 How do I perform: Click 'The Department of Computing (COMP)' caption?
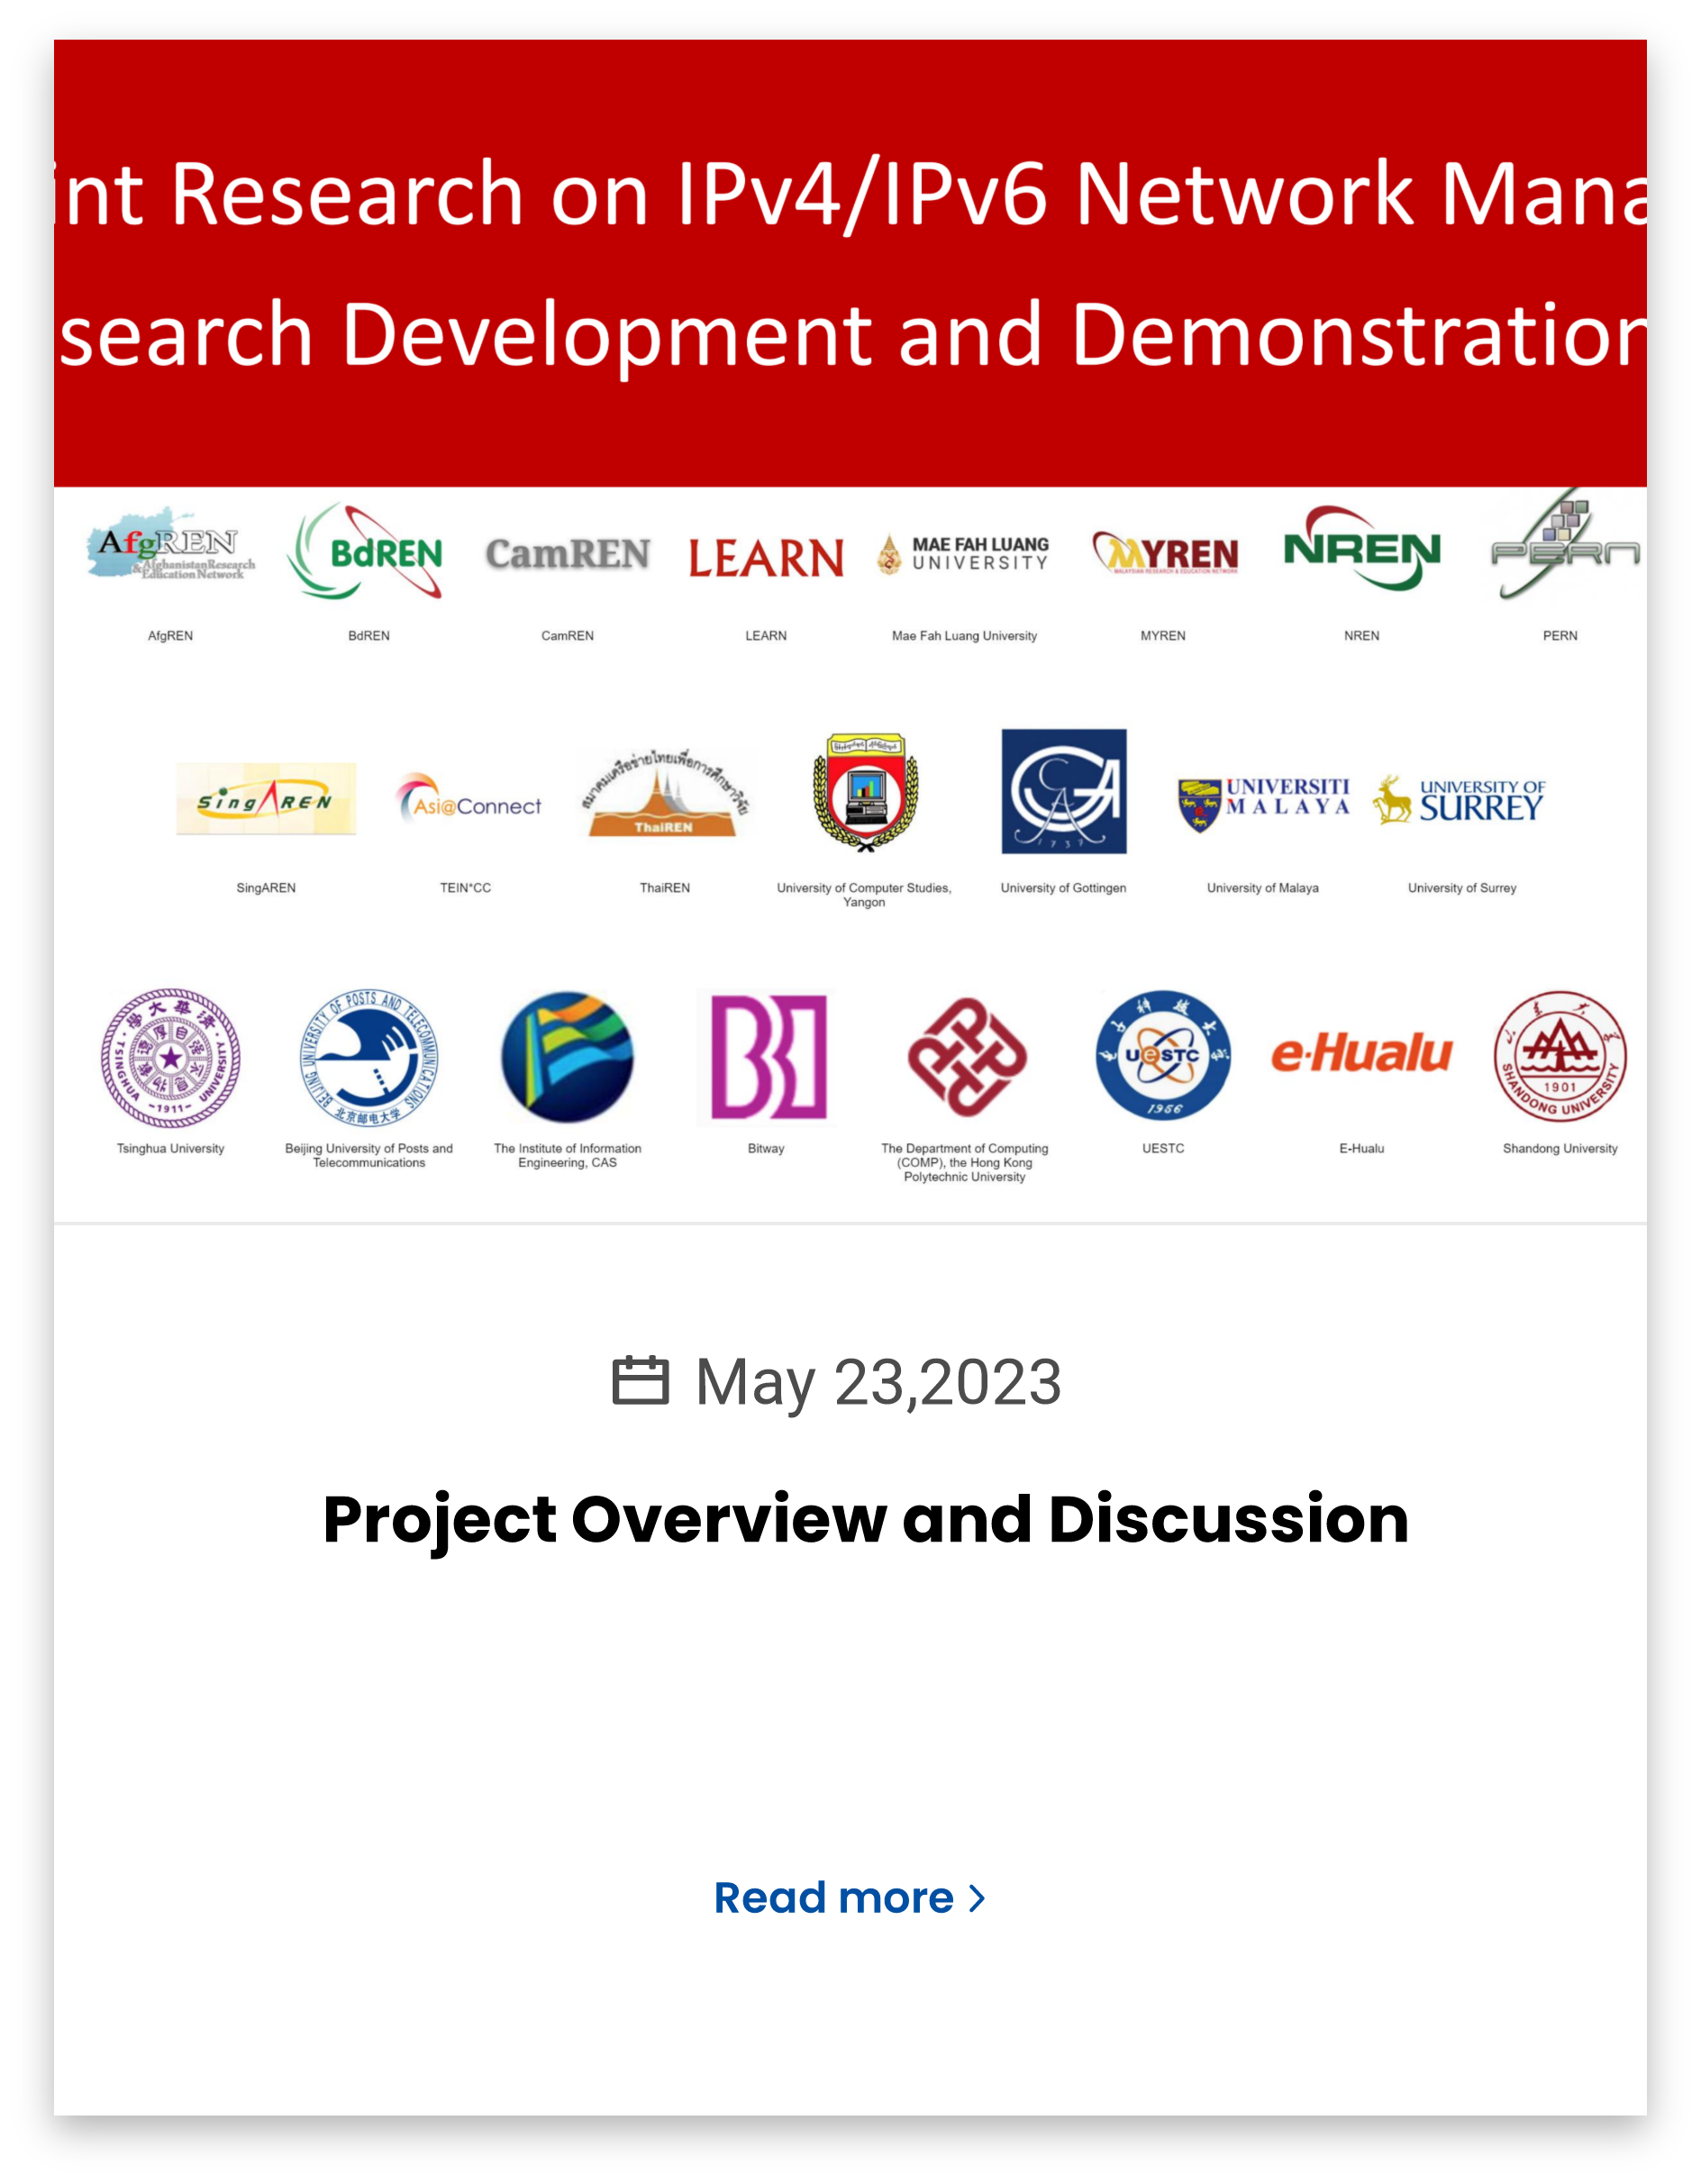click(x=965, y=1163)
